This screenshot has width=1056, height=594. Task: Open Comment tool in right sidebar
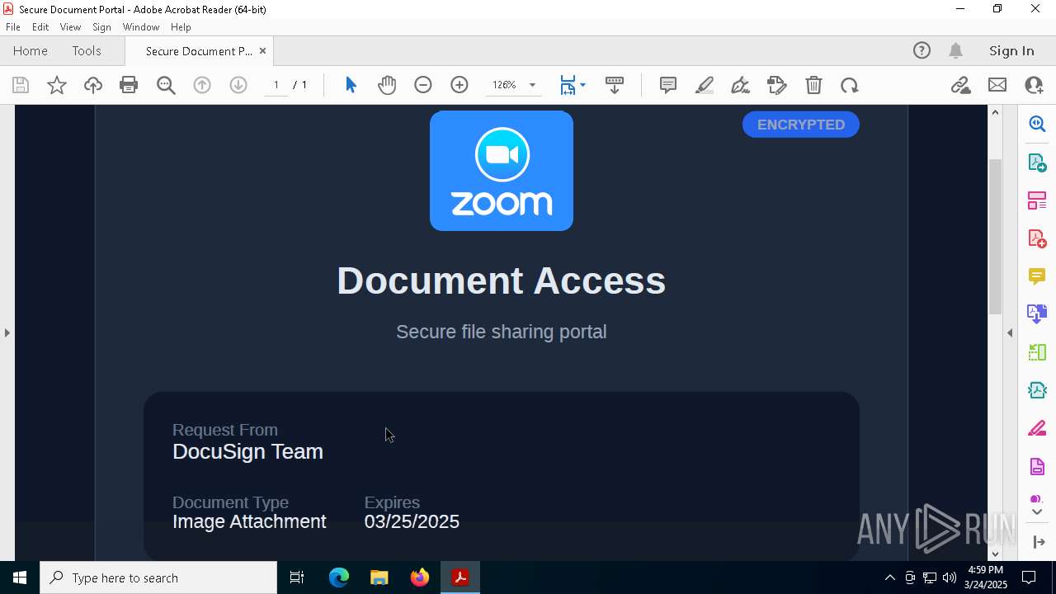(1037, 276)
